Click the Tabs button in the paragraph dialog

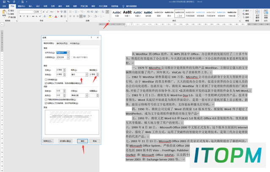pyautogui.click(x=48, y=141)
